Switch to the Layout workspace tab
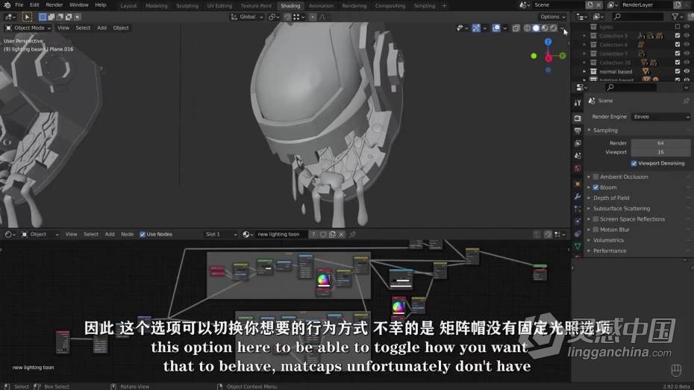Screen dimensions: 694x390 (x=128, y=6)
